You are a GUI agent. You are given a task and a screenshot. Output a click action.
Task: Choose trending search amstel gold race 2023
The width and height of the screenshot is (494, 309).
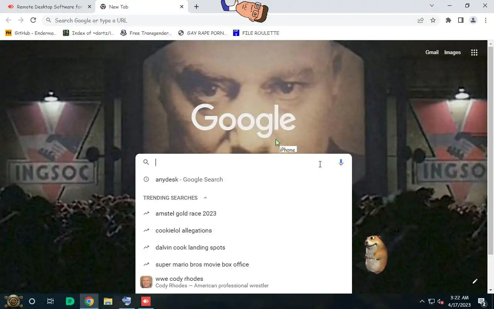244,214
